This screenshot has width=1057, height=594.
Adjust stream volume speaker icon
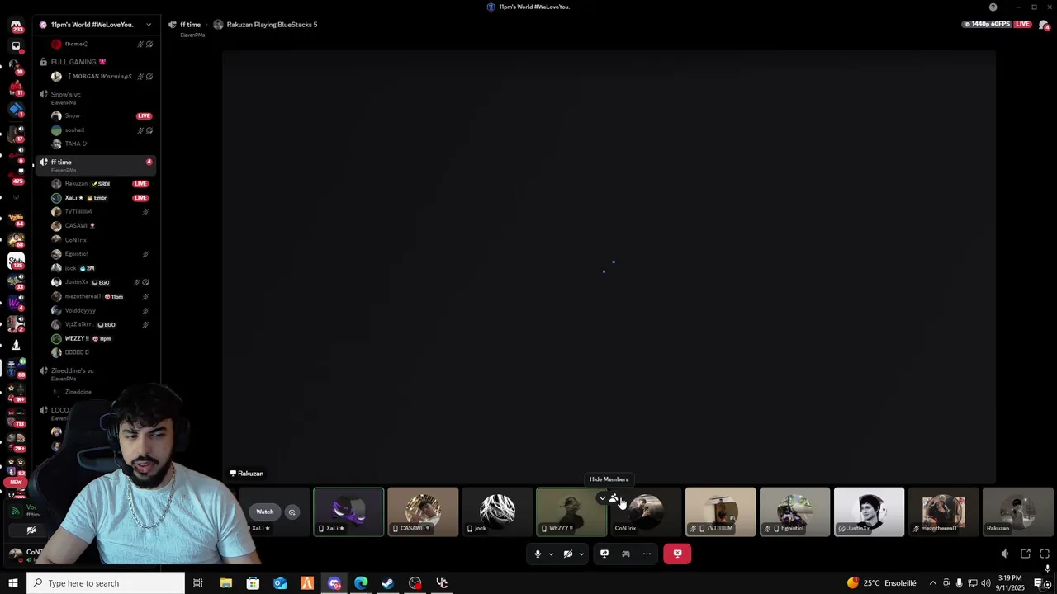pyautogui.click(x=1005, y=554)
